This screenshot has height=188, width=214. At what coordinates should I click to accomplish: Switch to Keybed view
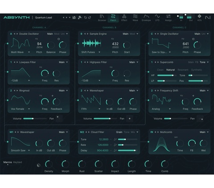click(x=17, y=162)
